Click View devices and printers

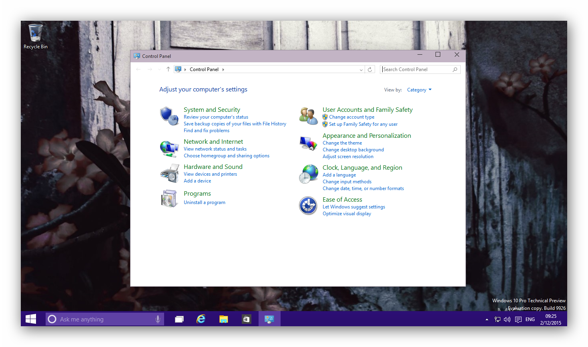(x=210, y=174)
